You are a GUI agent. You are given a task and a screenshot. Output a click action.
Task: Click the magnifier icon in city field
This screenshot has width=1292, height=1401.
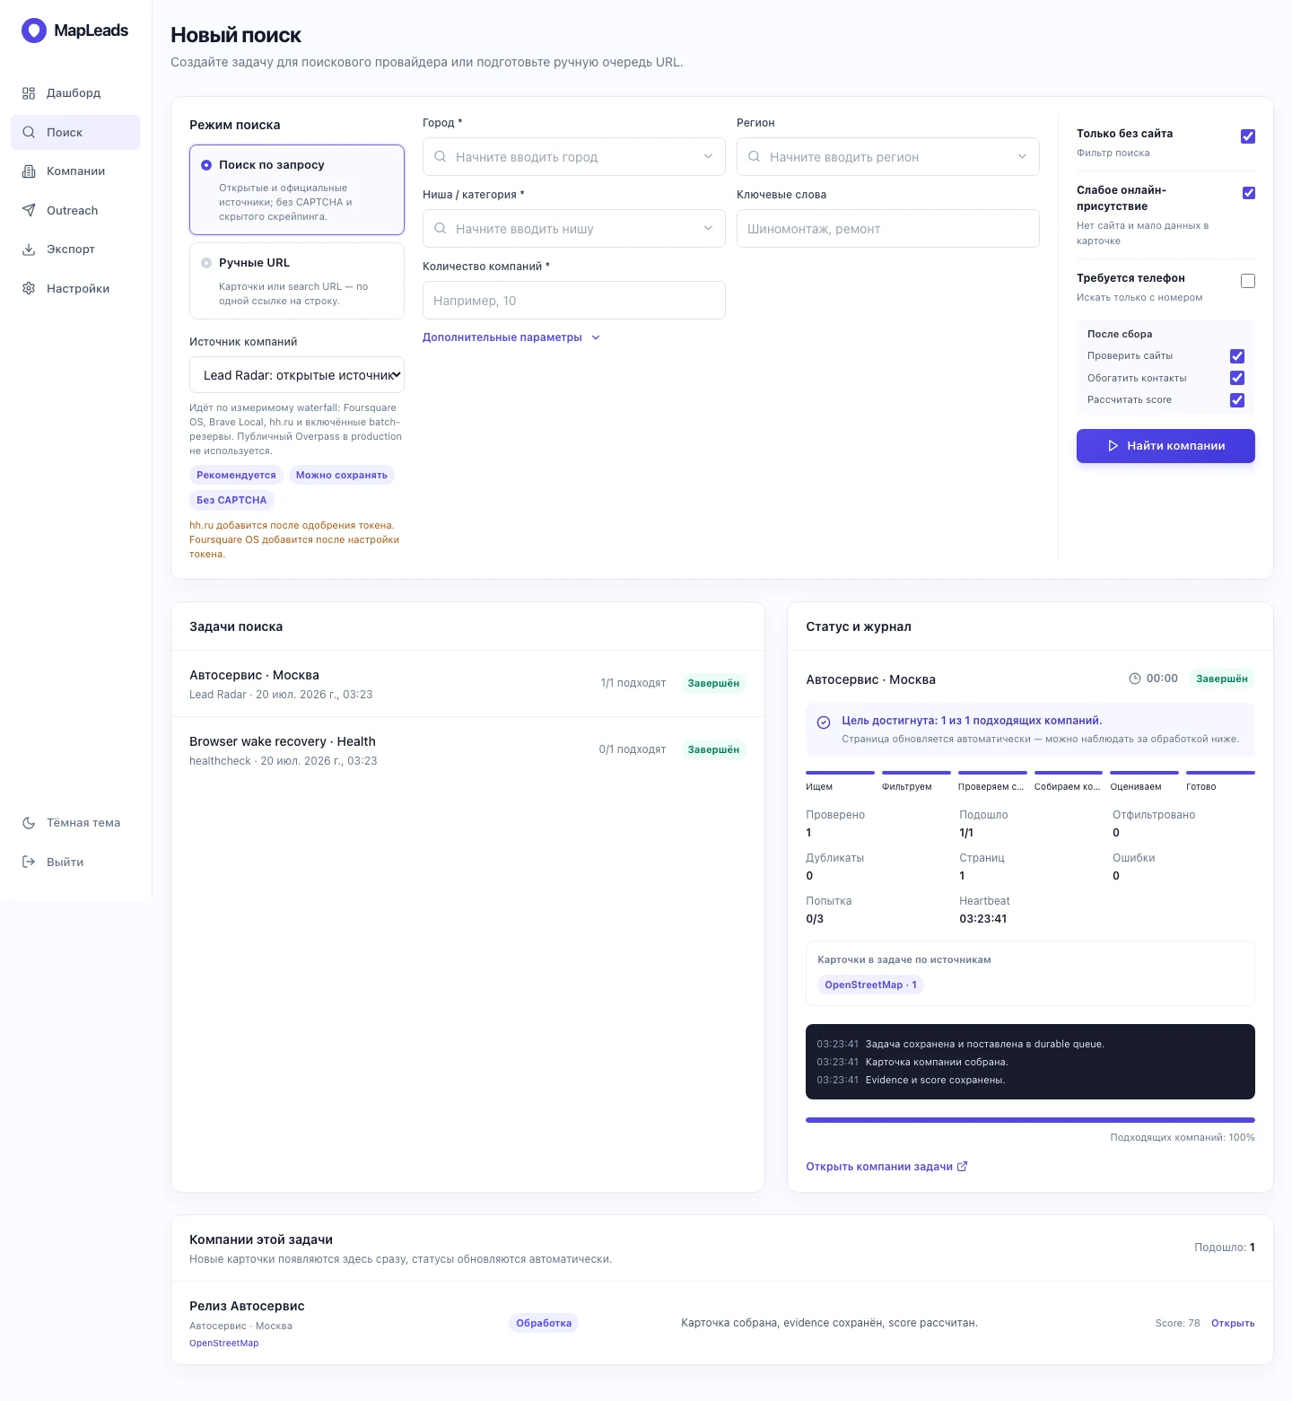(441, 157)
